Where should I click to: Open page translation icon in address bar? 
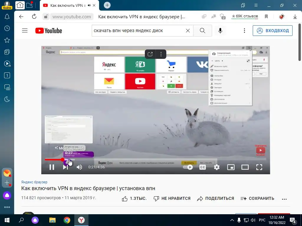[x=214, y=17]
